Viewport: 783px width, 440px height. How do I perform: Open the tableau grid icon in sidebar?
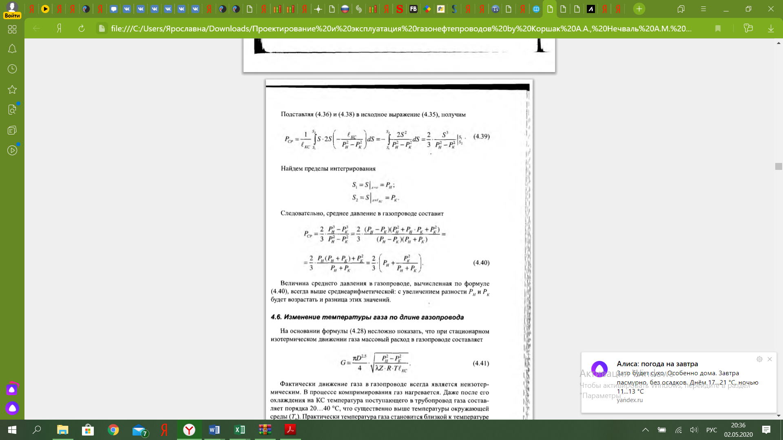click(12, 29)
